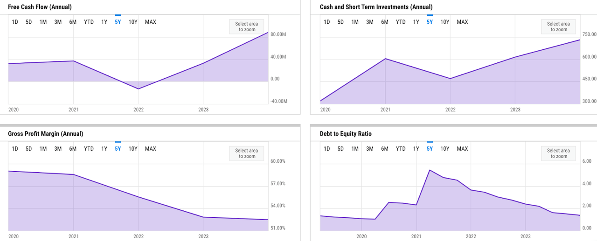The image size is (597, 241).
Task: Click 'Select area to zoom' on Free Cash Flow
Action: pos(247,27)
